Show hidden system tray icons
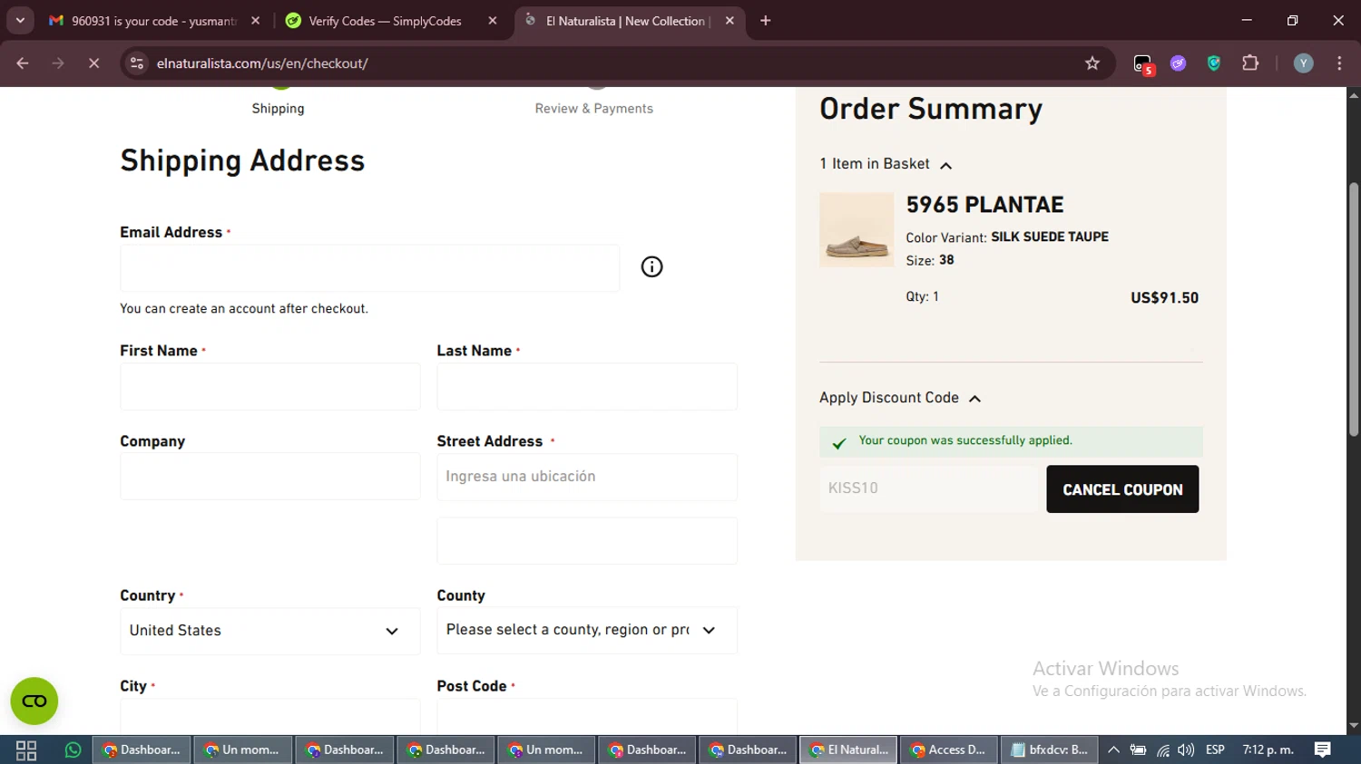 click(x=1113, y=749)
